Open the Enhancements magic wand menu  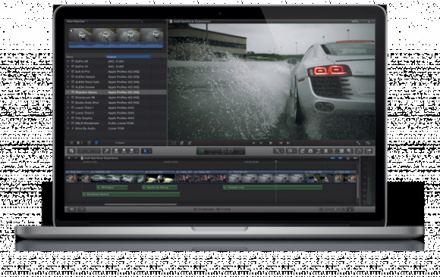[278, 151]
